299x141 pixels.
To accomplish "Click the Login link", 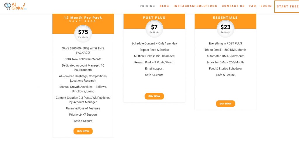I will click(266, 6).
